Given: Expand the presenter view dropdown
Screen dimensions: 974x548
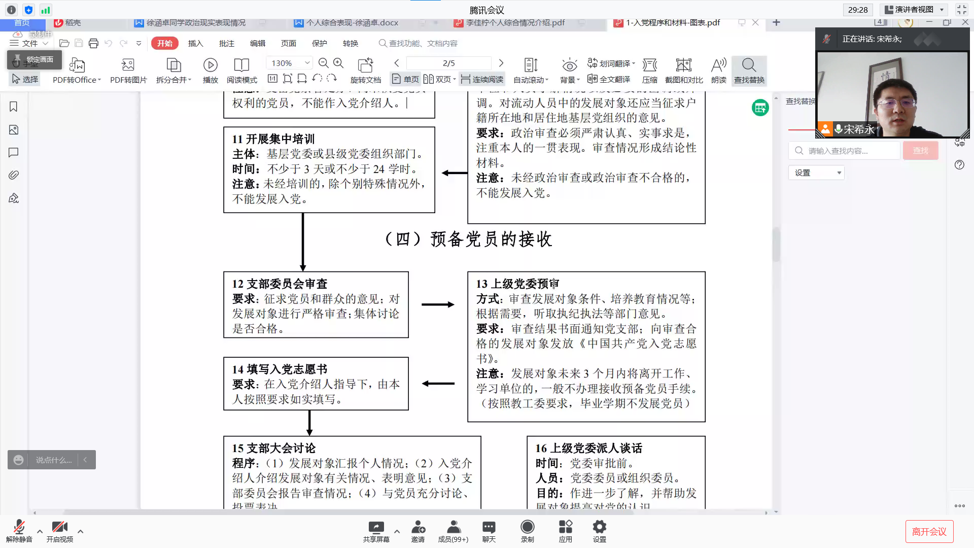Looking at the screenshot, I should click(x=942, y=10).
